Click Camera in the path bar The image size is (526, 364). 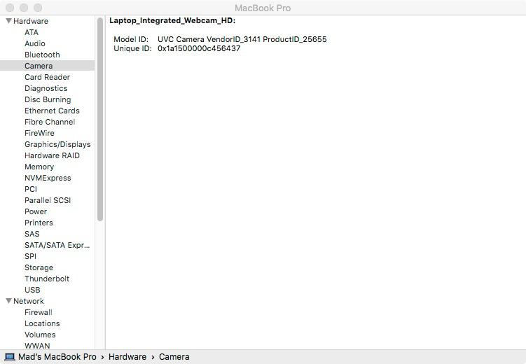click(174, 357)
